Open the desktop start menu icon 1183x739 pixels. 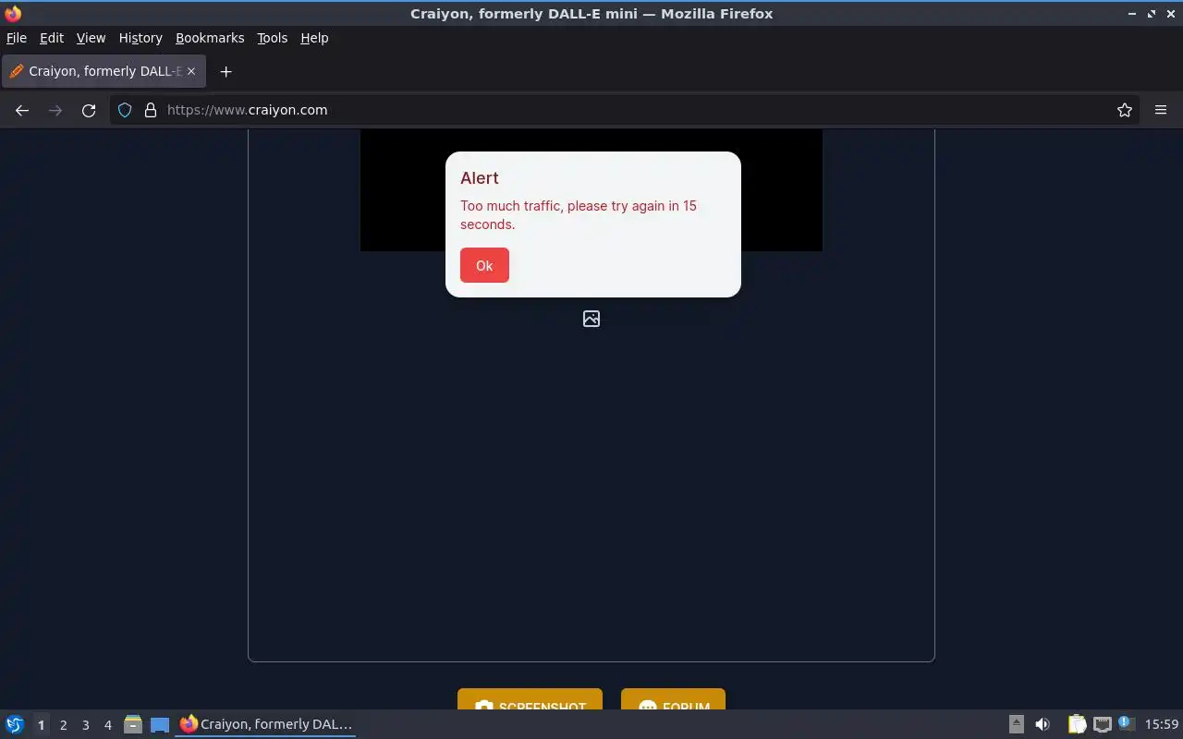[15, 724]
